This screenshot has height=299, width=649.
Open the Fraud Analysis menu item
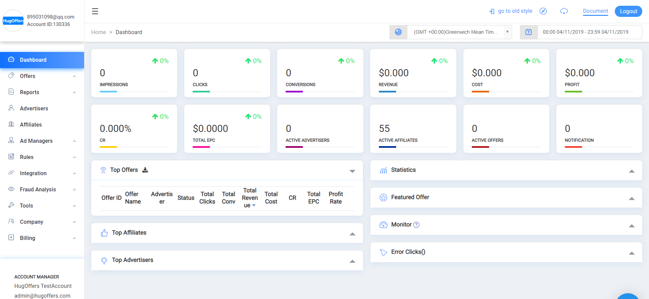[42, 189]
